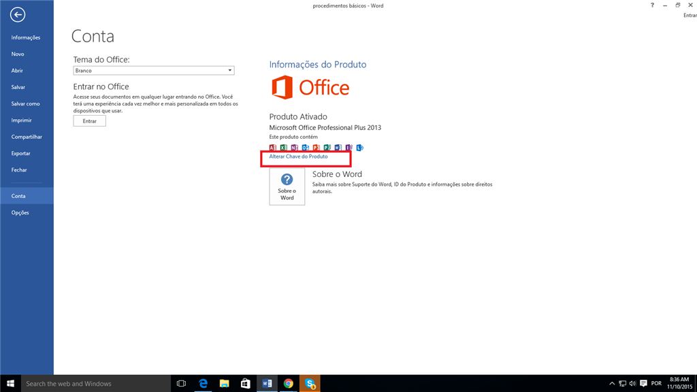Click the 'Este produto contém' text

tap(293, 137)
